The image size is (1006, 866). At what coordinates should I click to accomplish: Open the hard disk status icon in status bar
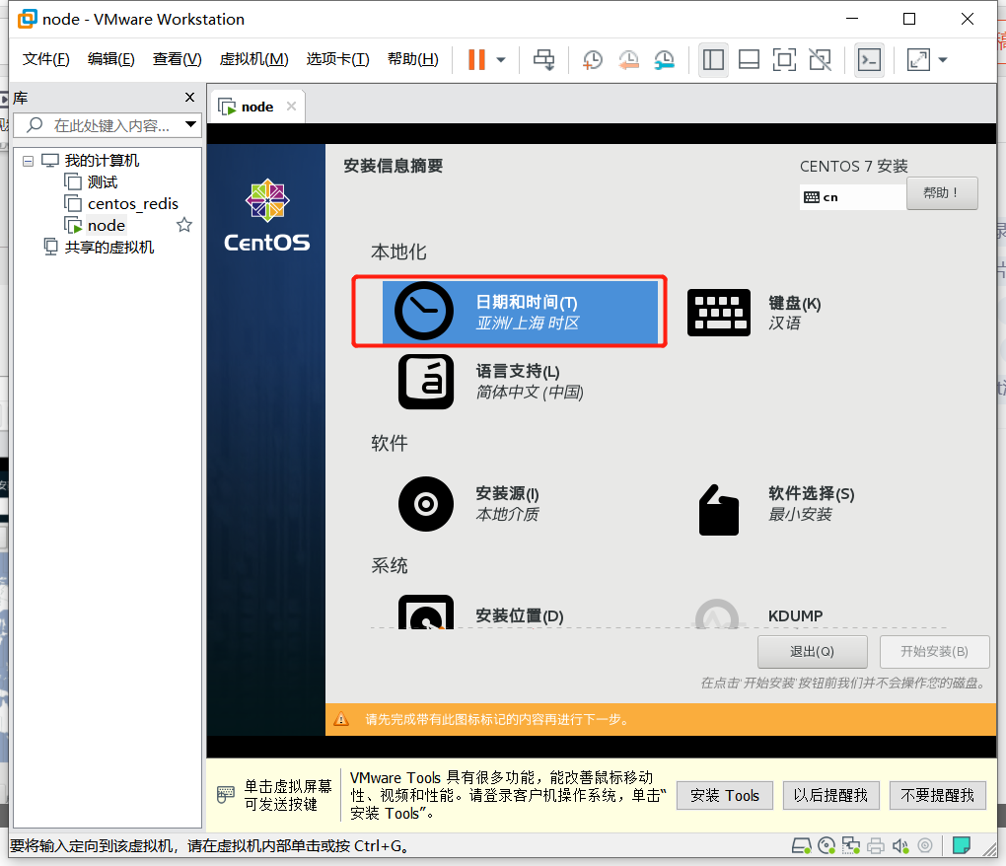click(x=801, y=845)
